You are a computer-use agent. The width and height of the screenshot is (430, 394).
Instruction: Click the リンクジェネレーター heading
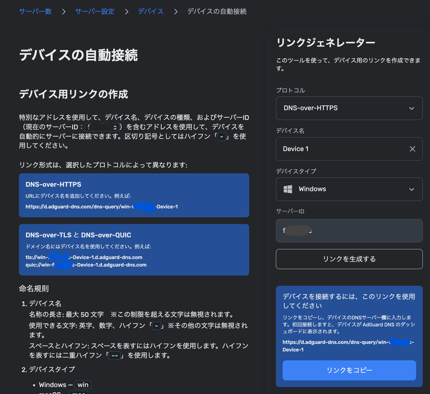[x=326, y=43]
